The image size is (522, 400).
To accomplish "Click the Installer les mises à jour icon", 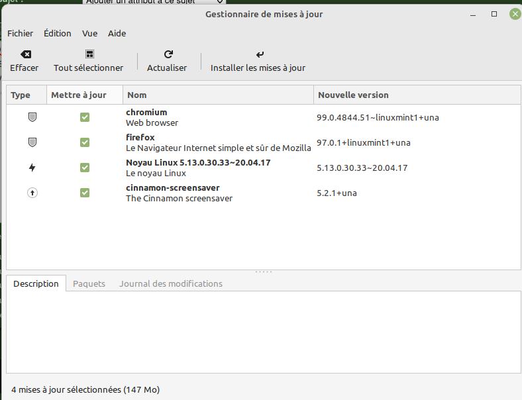I will [259, 54].
